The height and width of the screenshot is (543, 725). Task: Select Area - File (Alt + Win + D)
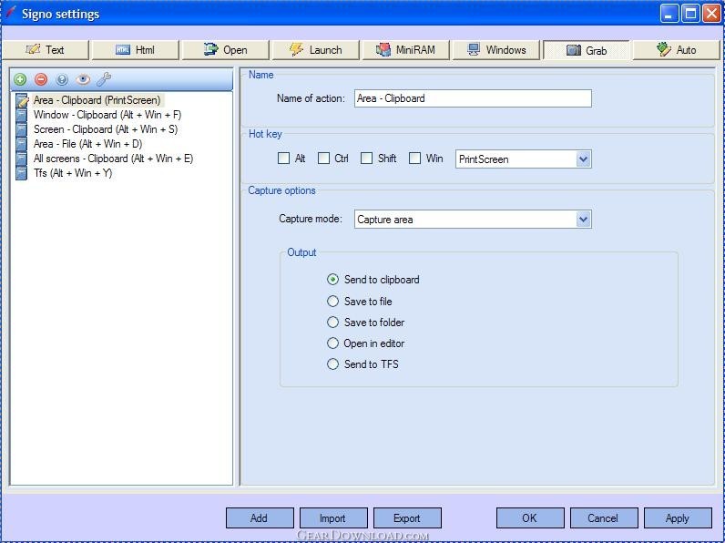pyautogui.click(x=87, y=144)
